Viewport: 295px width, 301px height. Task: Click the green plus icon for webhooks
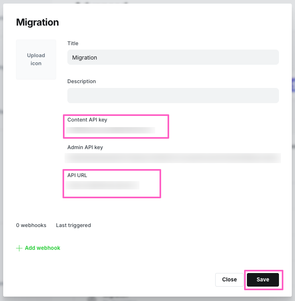click(19, 248)
